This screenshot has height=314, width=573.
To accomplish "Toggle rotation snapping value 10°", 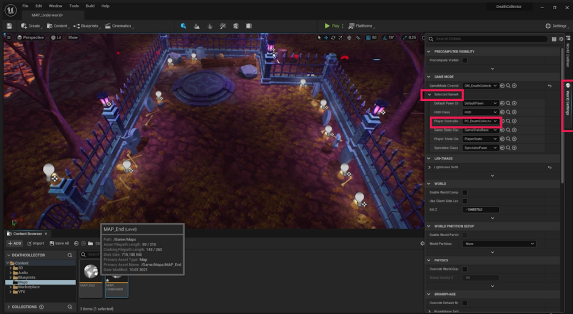I will coord(389,38).
